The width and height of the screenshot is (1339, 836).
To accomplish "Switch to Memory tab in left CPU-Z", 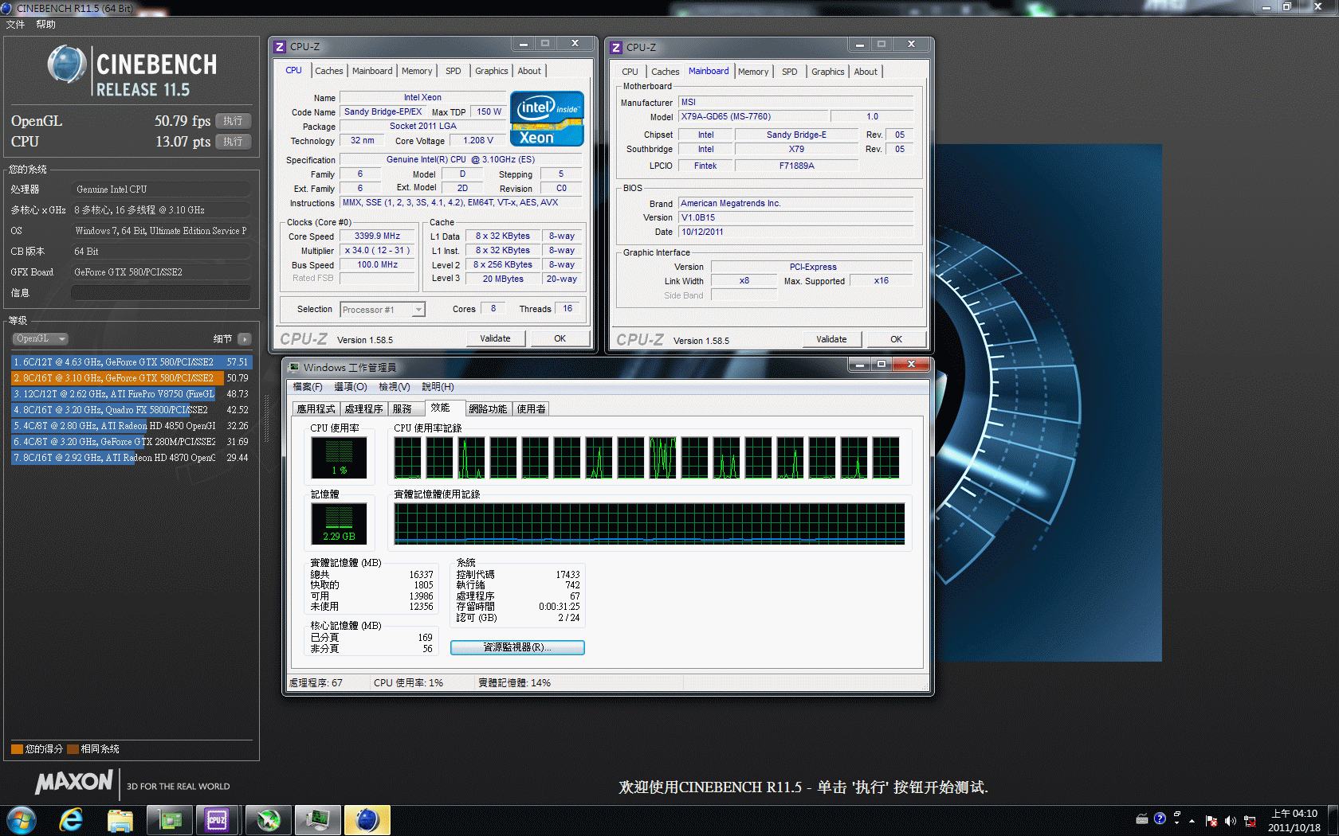I will pos(417,71).
